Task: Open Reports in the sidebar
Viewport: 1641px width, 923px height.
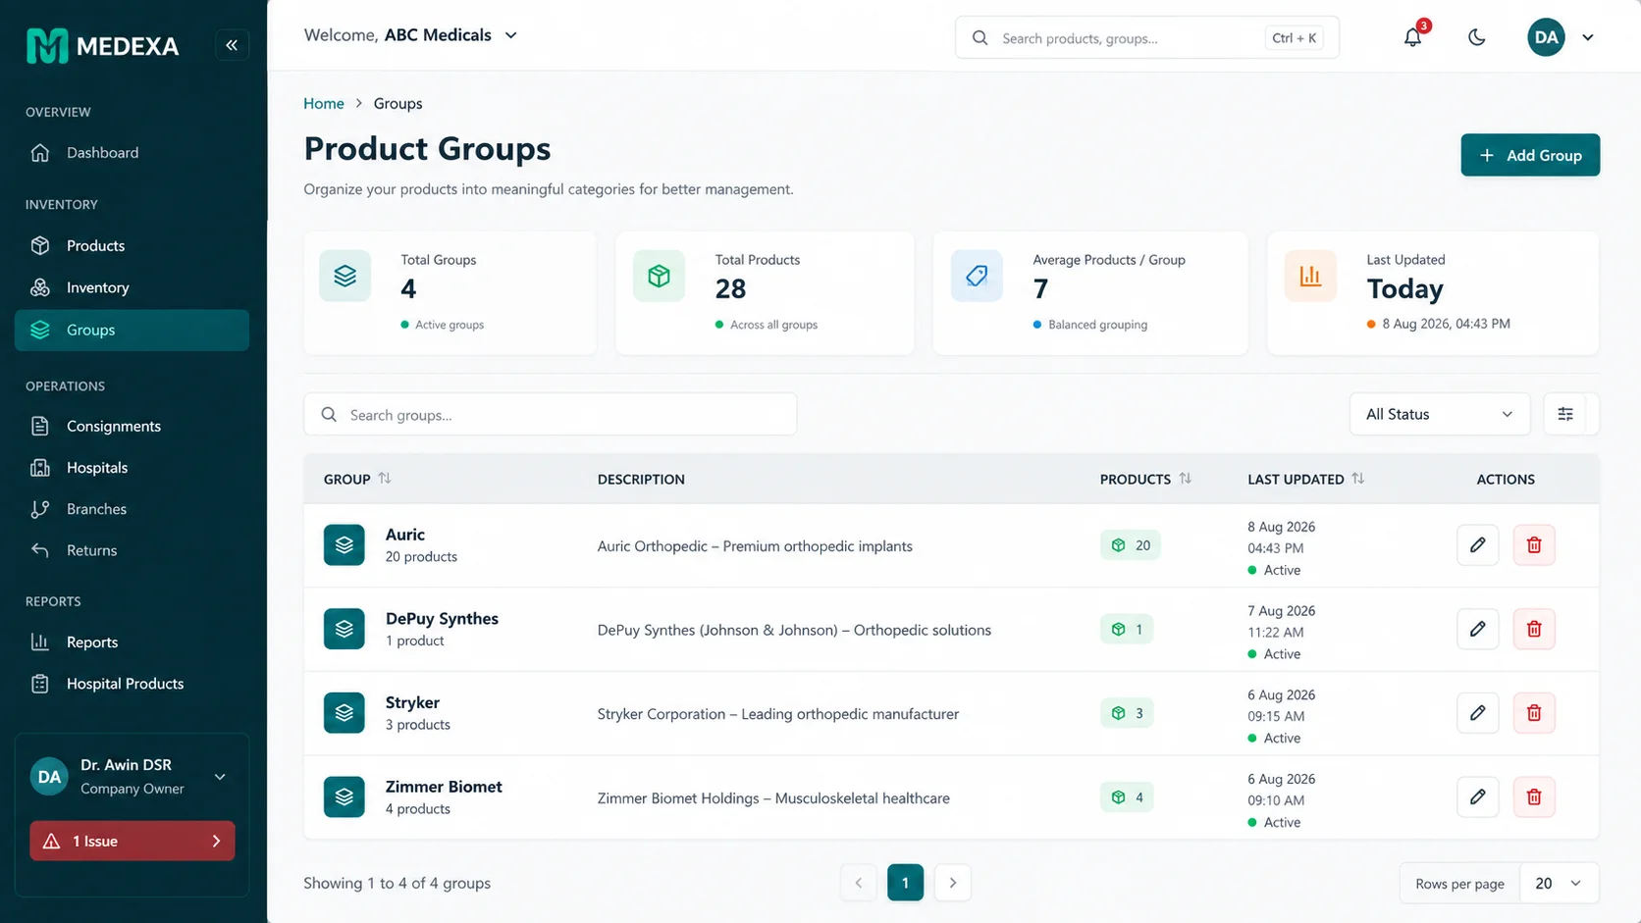Action: tap(132, 641)
